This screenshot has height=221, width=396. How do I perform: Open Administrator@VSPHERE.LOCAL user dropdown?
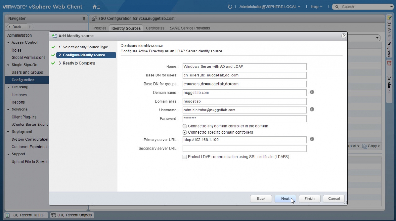tap(270, 7)
